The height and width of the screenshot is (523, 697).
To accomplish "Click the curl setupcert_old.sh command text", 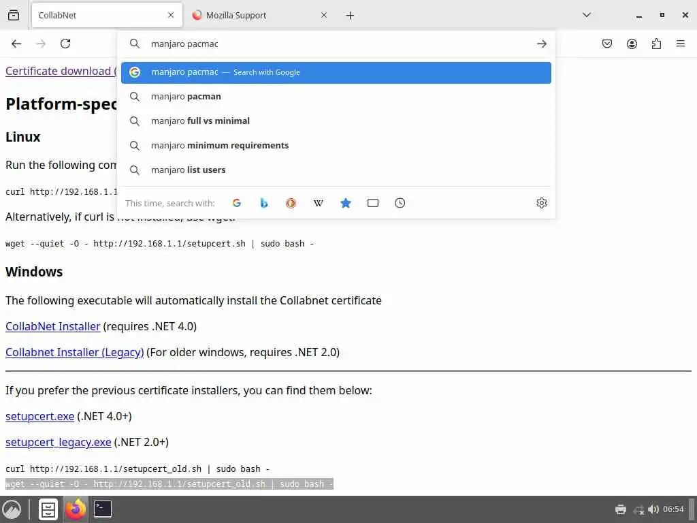I will click(137, 469).
